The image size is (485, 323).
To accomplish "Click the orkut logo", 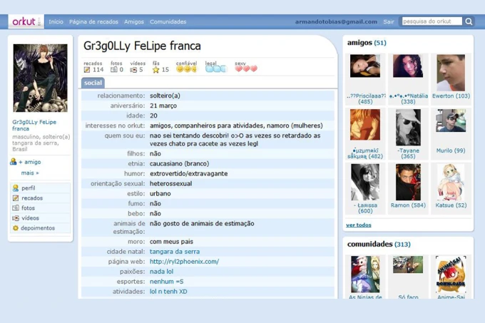I will point(26,21).
